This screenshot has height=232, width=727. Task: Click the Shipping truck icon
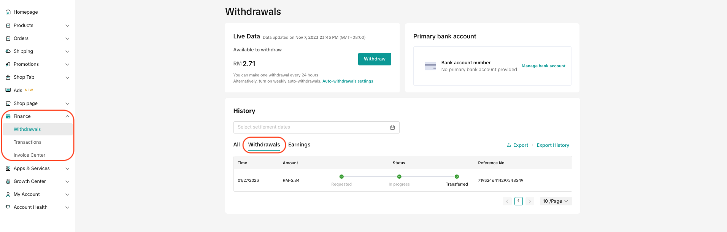(8, 51)
